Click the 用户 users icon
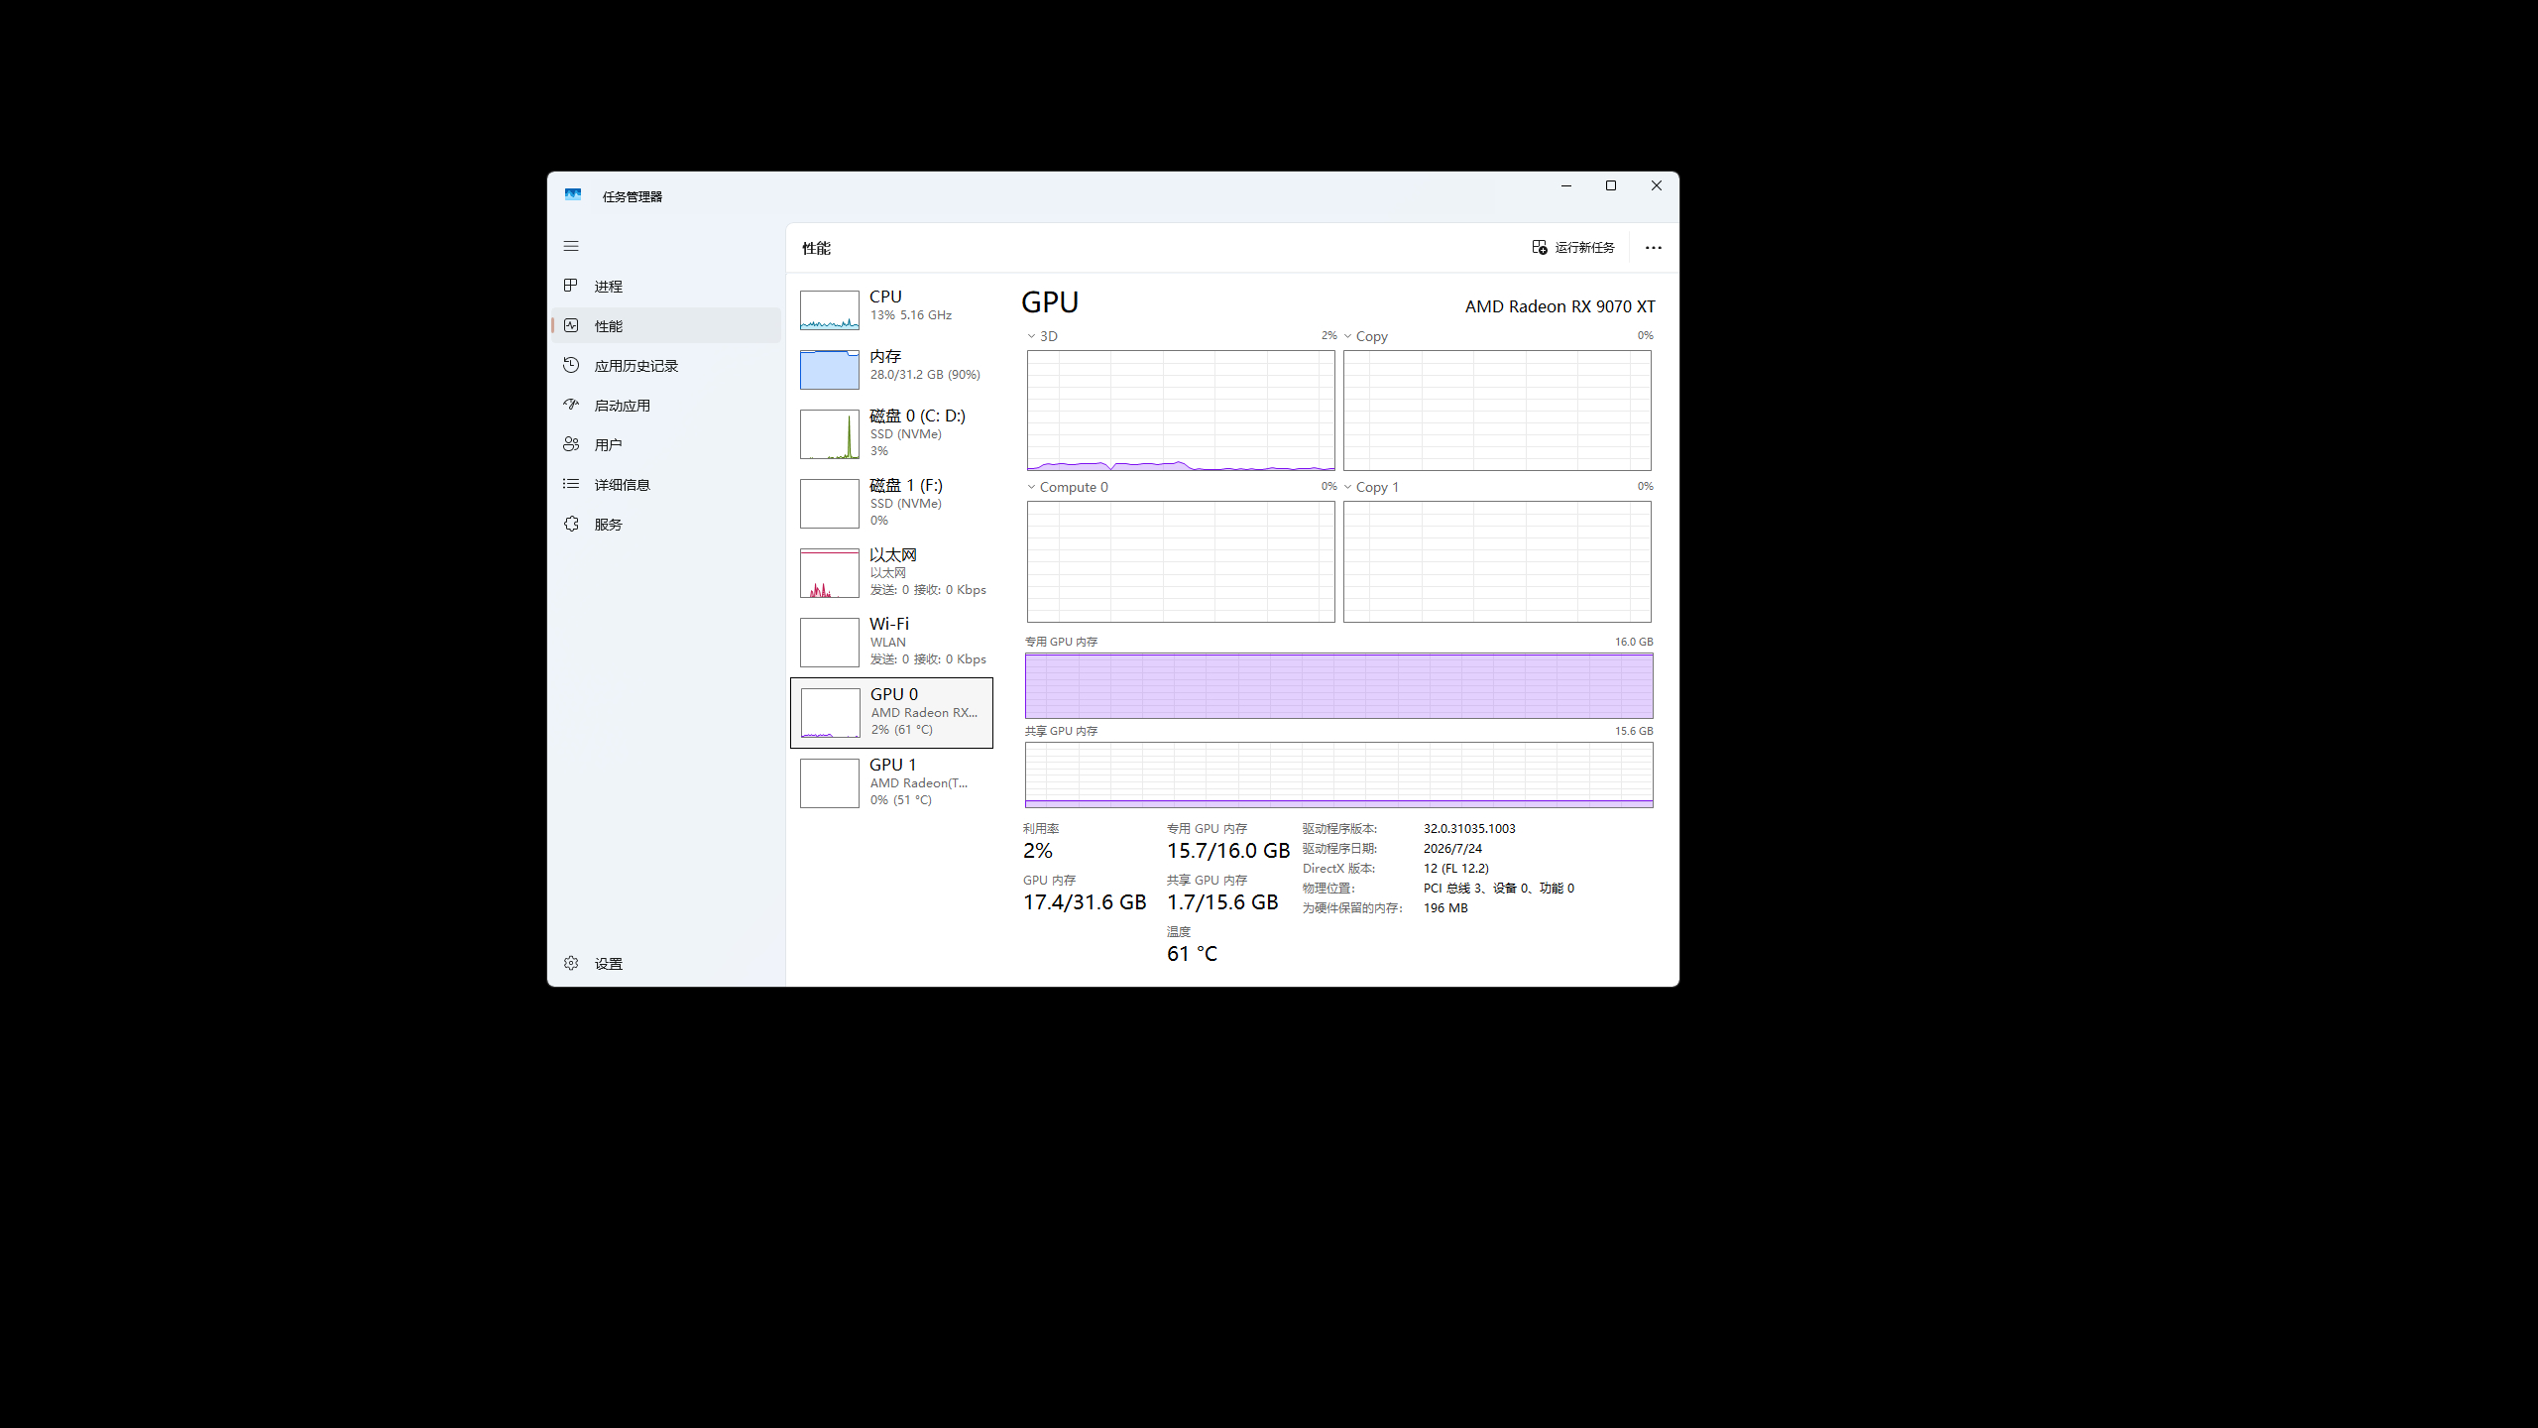Viewport: 2538px width, 1428px height. pyautogui.click(x=571, y=444)
